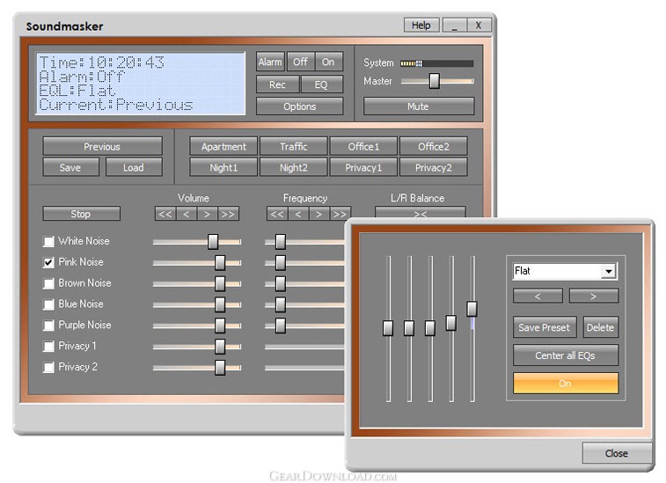Increase frequency with the > button
Screen dimensions: 666x483
click(319, 214)
